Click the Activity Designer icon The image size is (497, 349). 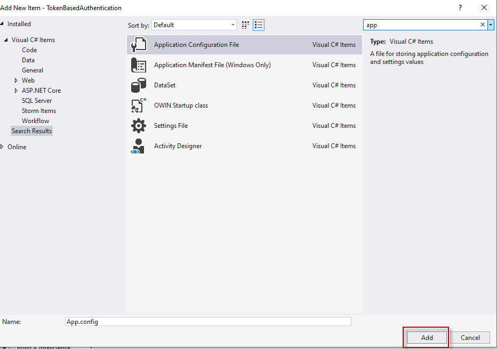pyautogui.click(x=138, y=146)
